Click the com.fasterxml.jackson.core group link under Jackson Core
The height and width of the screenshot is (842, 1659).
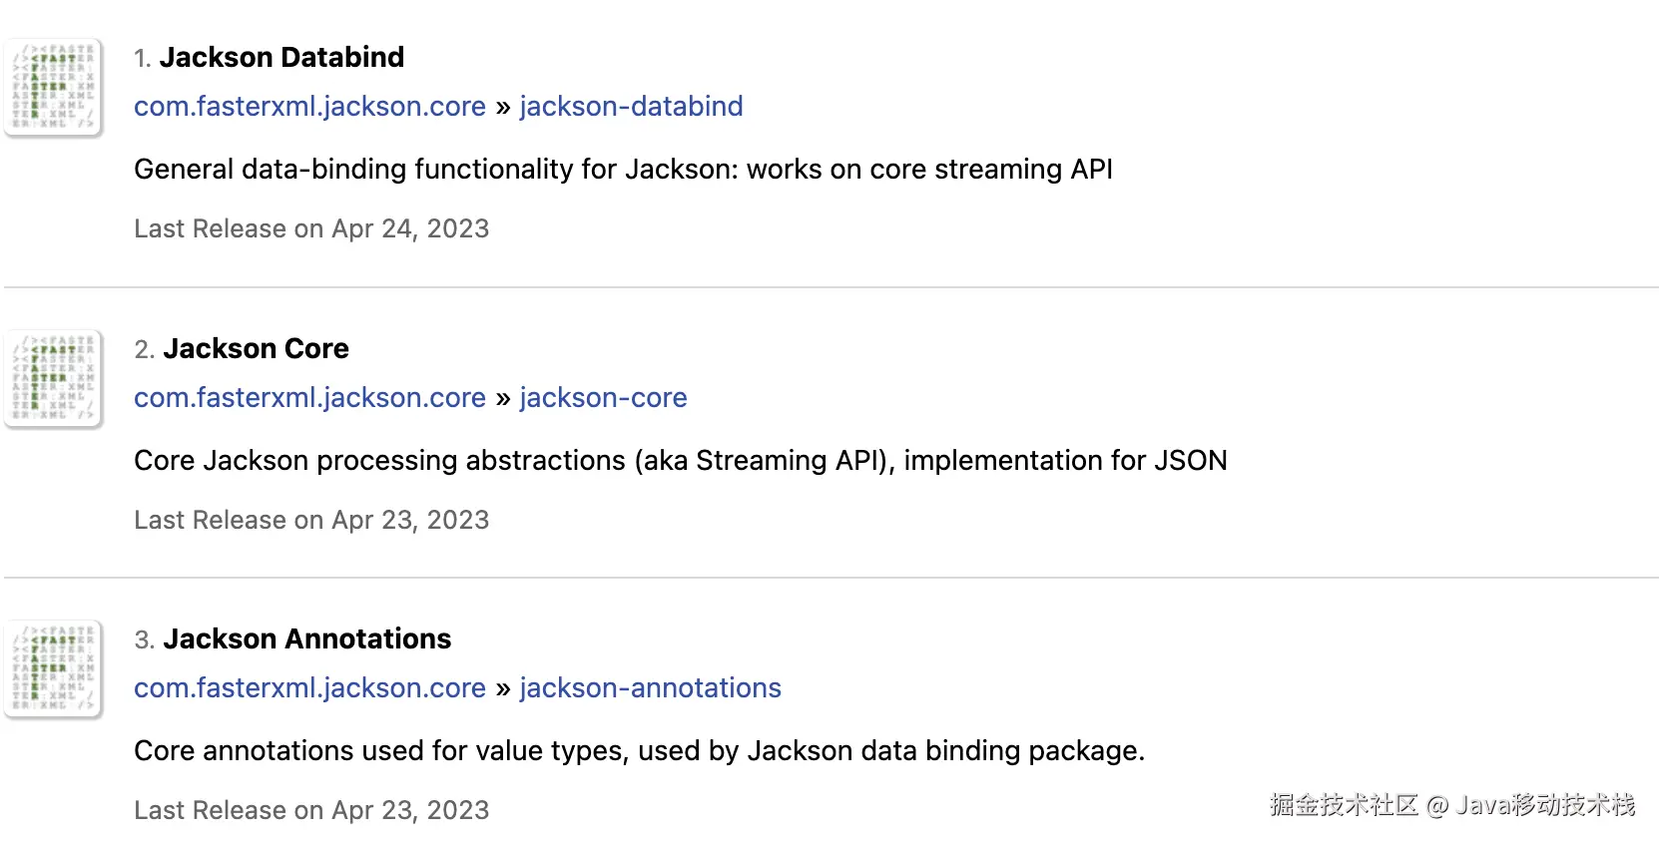309,398
